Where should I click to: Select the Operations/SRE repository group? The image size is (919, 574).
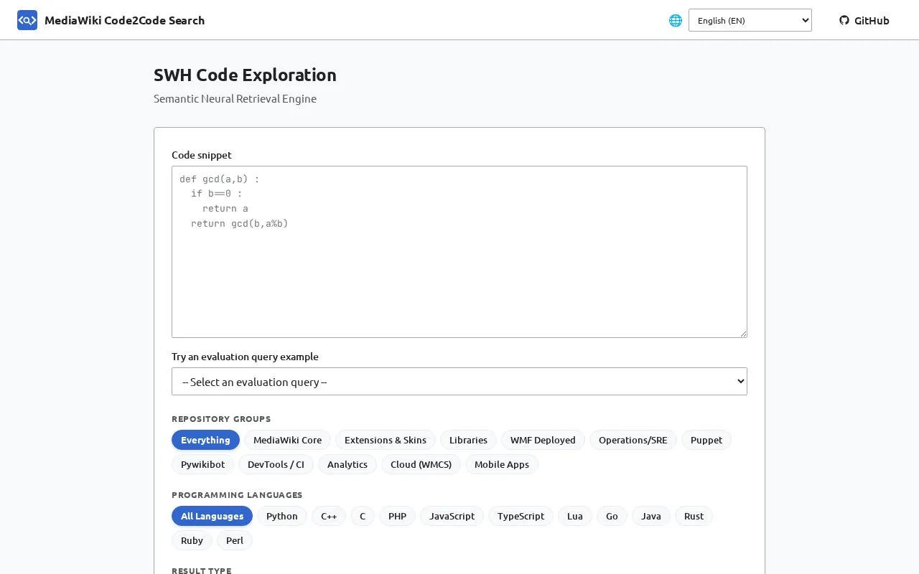(x=633, y=440)
